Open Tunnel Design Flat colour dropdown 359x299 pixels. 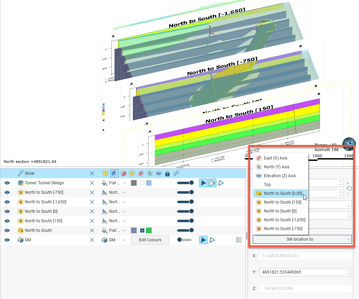coord(124,183)
